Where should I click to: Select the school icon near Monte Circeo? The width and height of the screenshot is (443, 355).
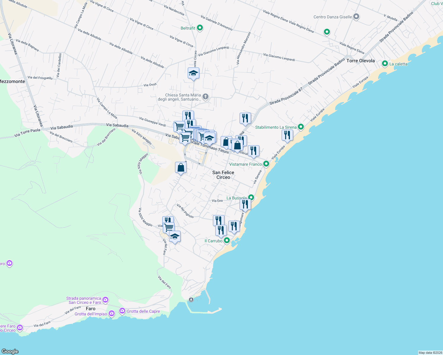click(x=194, y=73)
